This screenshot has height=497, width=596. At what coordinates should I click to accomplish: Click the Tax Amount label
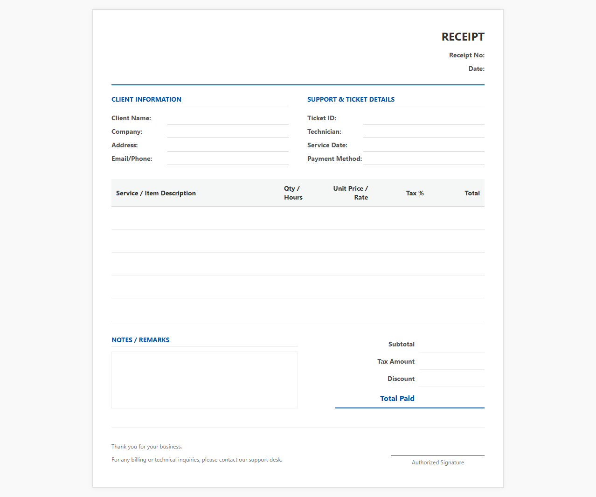(396, 361)
